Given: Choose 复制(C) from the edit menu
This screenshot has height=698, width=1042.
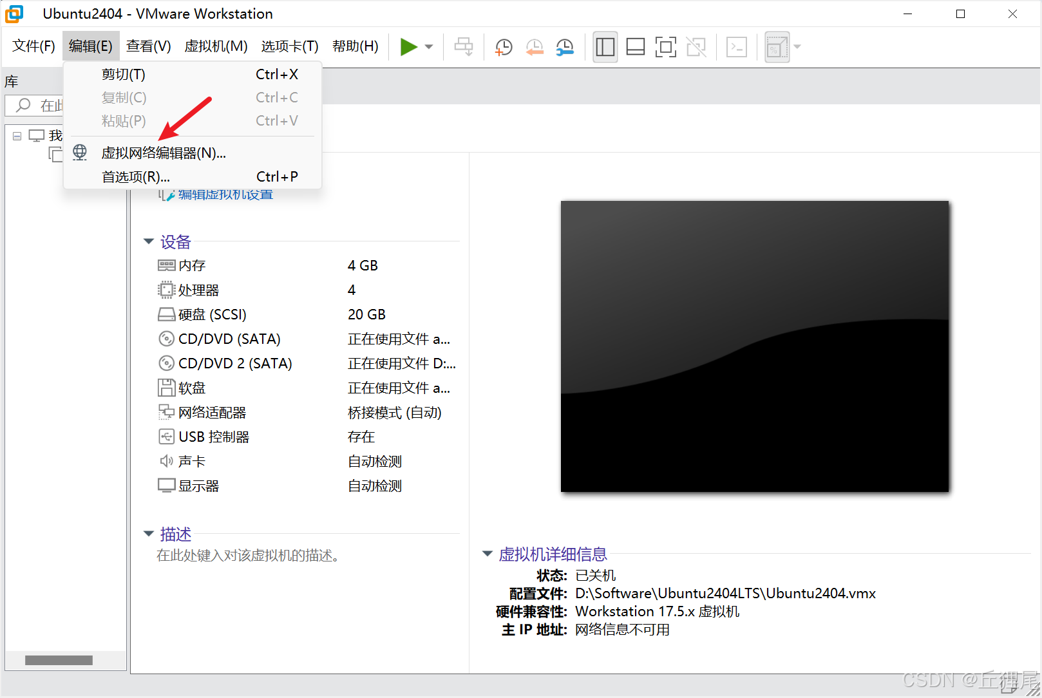Looking at the screenshot, I should coord(193,98).
